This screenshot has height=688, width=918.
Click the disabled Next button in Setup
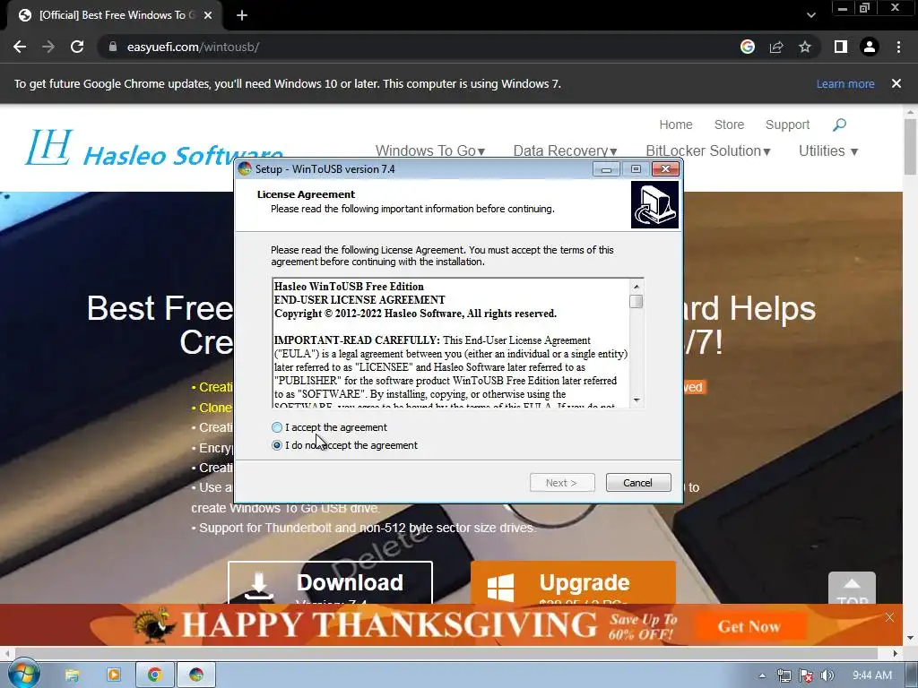(561, 483)
